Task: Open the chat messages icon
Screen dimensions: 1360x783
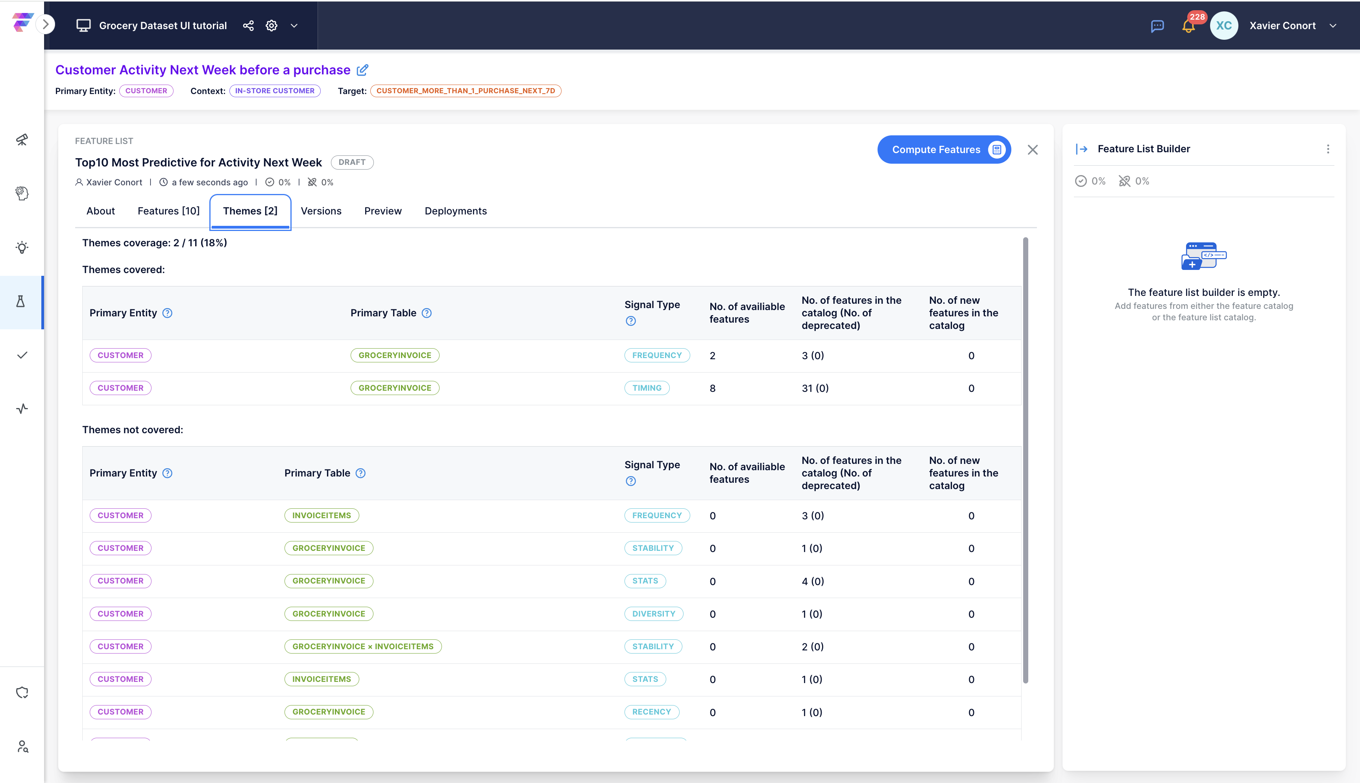Action: click(1157, 26)
